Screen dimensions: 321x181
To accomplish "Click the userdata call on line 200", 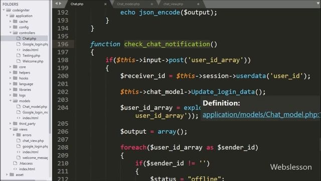I will [251, 76].
